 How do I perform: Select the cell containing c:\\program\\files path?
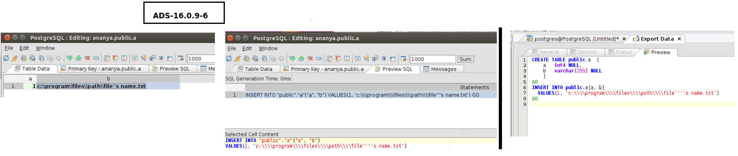(108, 86)
